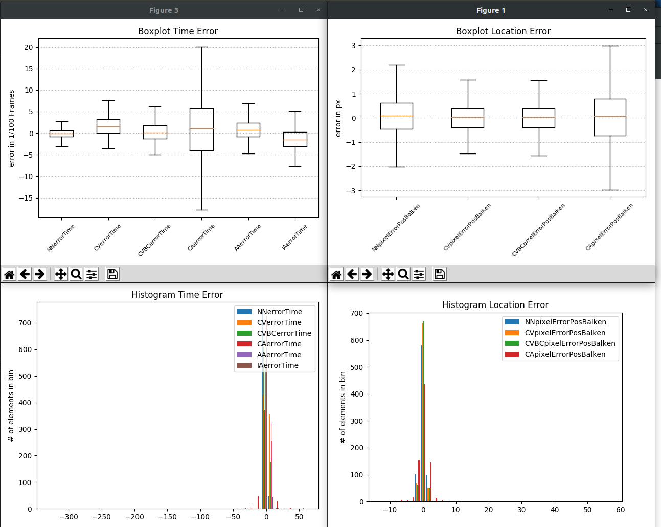Click the brown IAerrorTime legend swatch
The width and height of the screenshot is (661, 527).
(244, 365)
